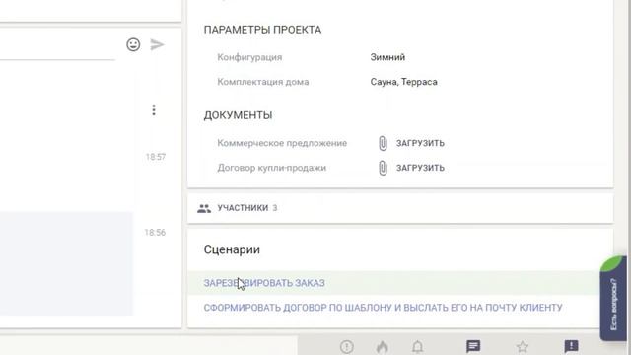Run scenario СФОРМИРОВАТЬ ДОГОВОР ПО ШАБЛОНУ
631x355 pixels.
pyautogui.click(x=383, y=308)
